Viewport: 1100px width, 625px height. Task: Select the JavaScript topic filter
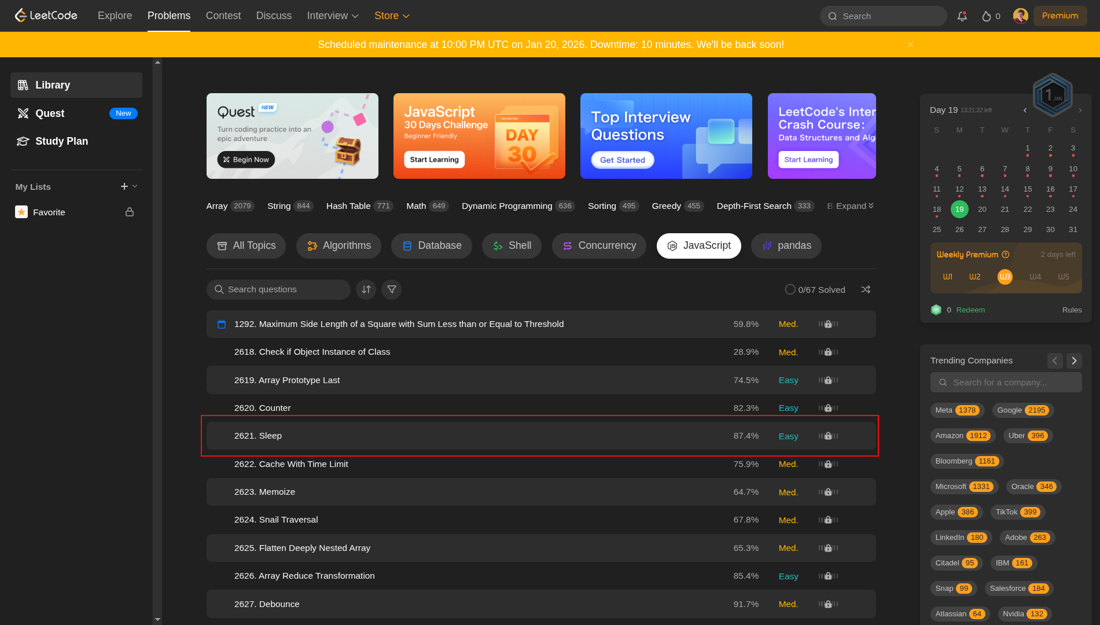click(x=698, y=246)
